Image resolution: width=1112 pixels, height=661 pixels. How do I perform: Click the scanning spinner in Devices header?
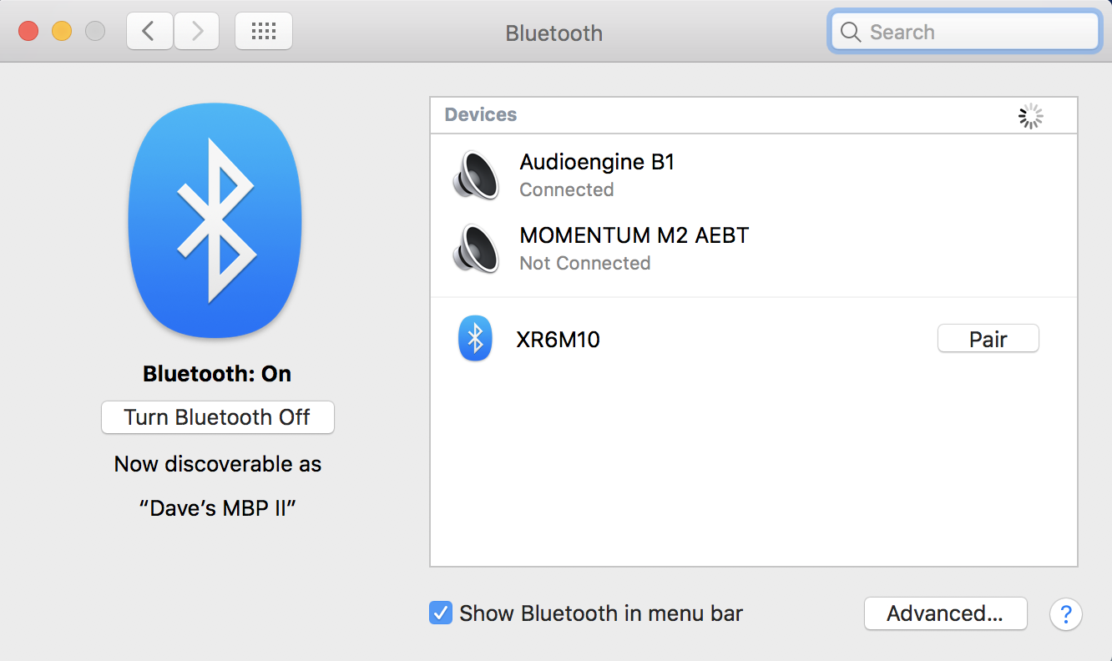[x=1031, y=116]
